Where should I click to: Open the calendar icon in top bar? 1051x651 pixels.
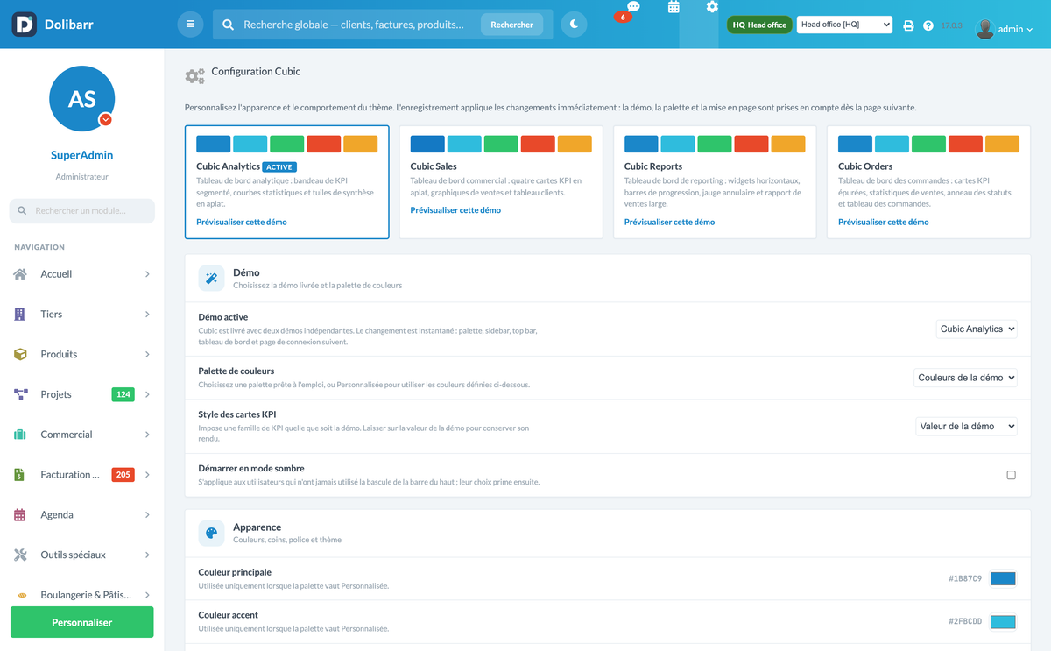(674, 7)
